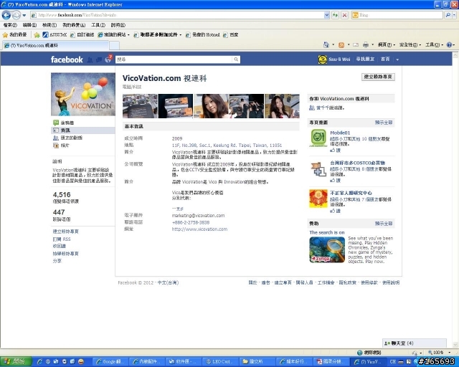Viewport: 459px width, 367px height.
Task: Open a new blank tab
Action: pyautogui.click(x=114, y=46)
